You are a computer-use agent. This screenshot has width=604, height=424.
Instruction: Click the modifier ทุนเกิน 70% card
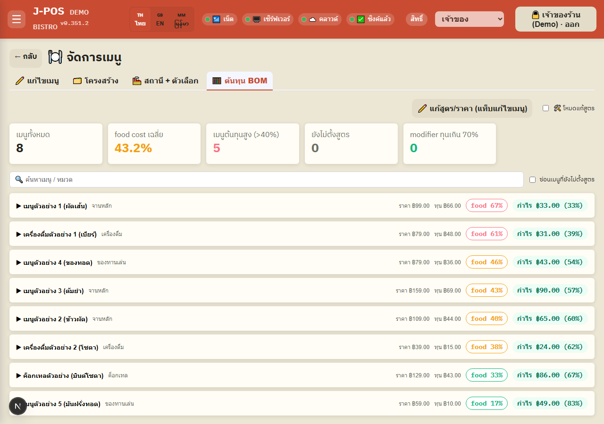[x=450, y=144]
